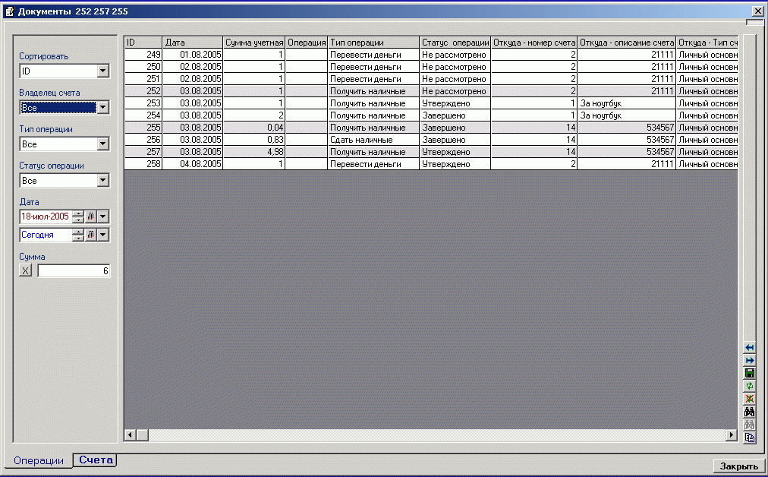Click the green floppy disk save icon
Screen dimensions: 768x477
pos(749,373)
